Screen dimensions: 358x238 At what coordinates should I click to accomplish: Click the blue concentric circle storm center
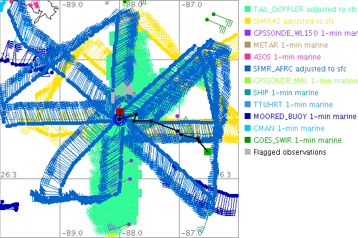coord(119,120)
